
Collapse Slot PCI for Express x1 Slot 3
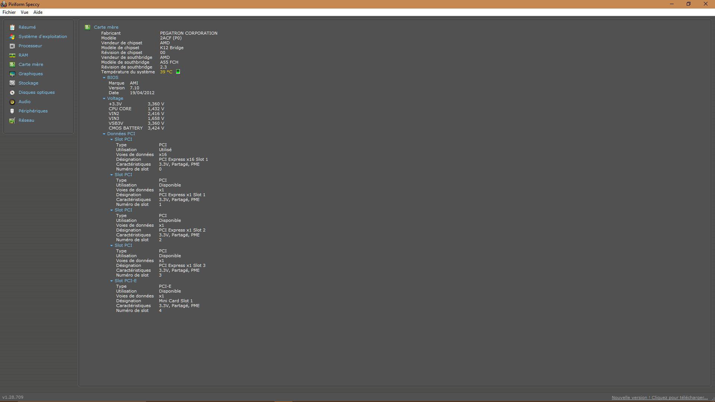click(111, 245)
